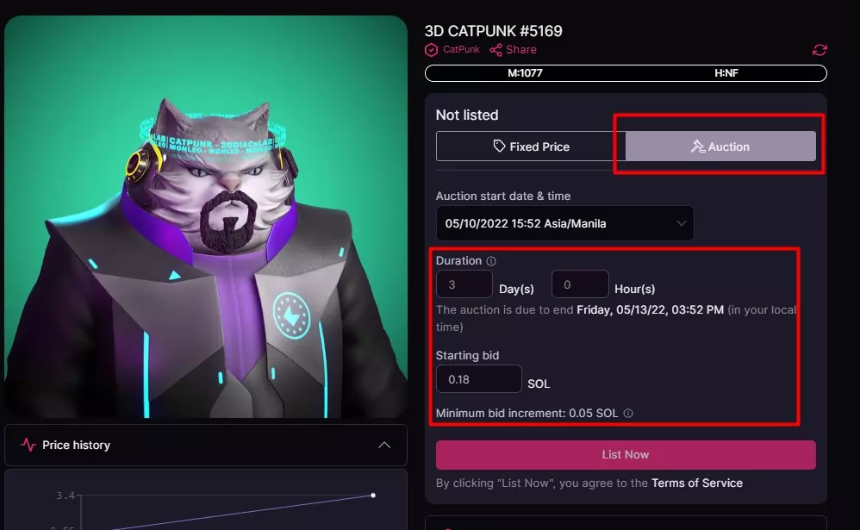860x530 pixels.
Task: Open the auction start date dropdown
Action: [x=565, y=223]
